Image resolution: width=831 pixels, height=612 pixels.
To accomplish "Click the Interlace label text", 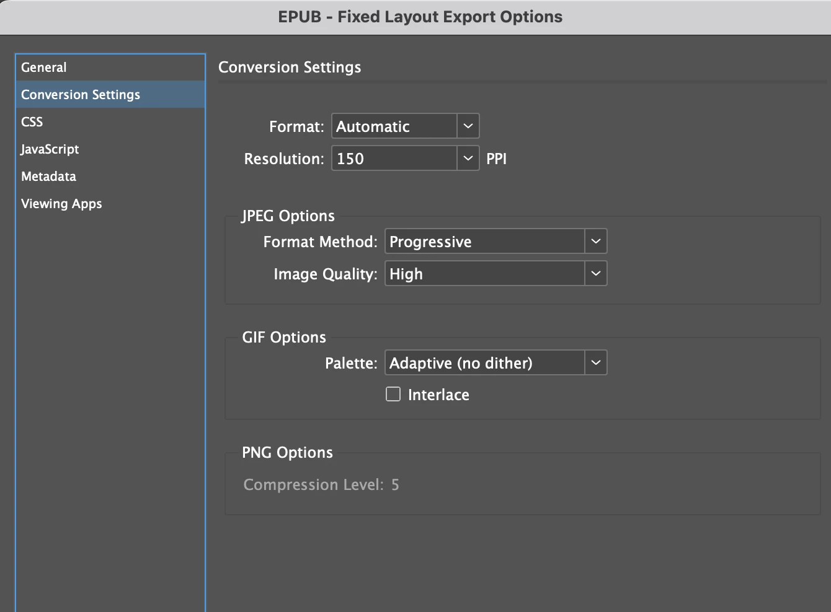I will pyautogui.click(x=438, y=395).
